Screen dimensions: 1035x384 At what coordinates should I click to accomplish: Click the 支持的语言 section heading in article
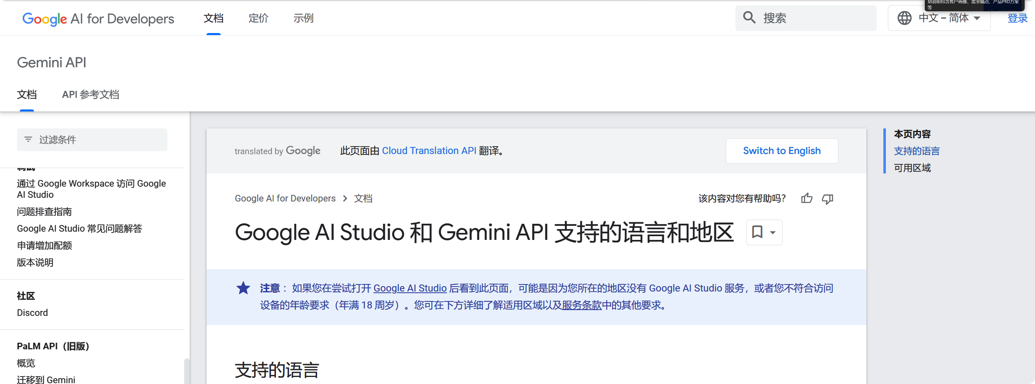[x=277, y=370]
